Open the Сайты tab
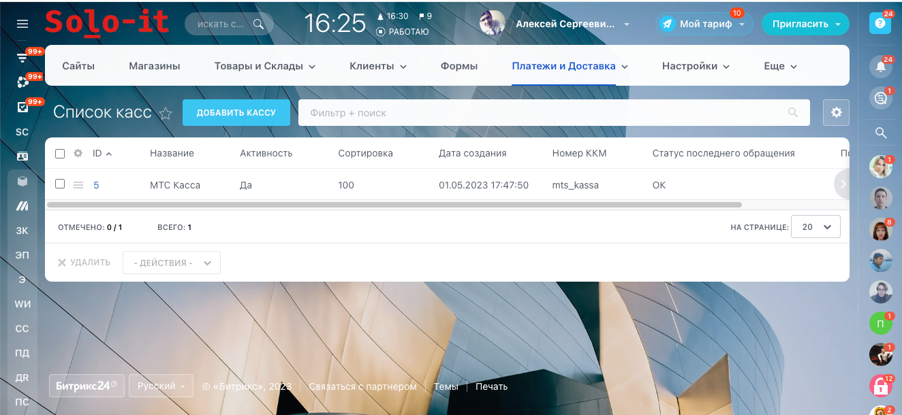This screenshot has height=415, width=902. tap(78, 66)
